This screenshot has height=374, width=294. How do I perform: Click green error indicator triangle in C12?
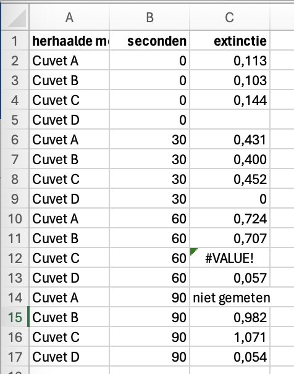point(193,251)
